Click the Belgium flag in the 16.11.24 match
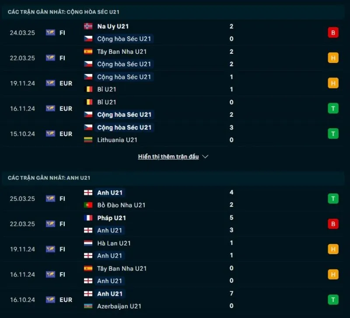 click(88, 102)
